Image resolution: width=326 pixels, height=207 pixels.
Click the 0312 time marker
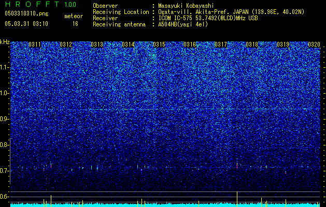[66, 45]
